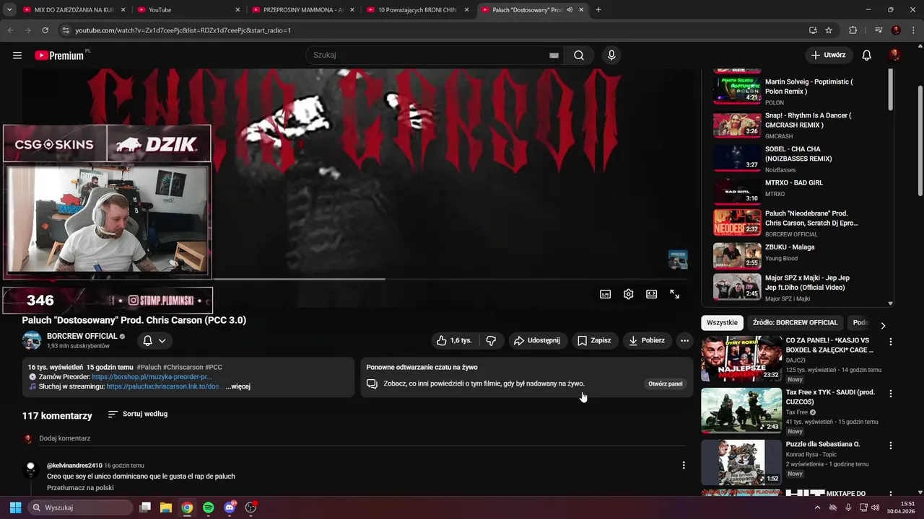Open borshop.pl preorder link

point(152,377)
